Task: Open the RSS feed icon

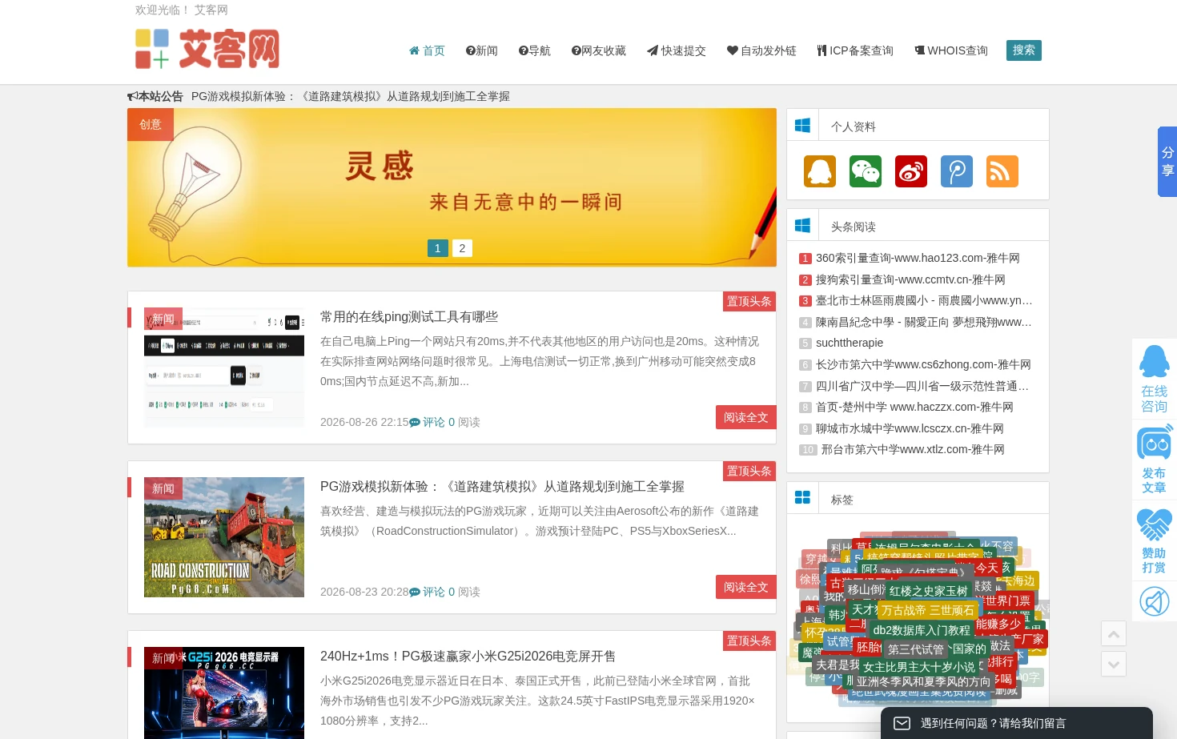Action: 1002,171
